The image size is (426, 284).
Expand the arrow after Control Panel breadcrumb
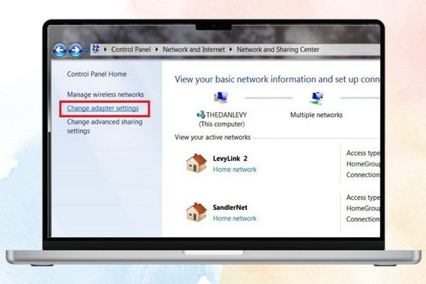coord(157,50)
